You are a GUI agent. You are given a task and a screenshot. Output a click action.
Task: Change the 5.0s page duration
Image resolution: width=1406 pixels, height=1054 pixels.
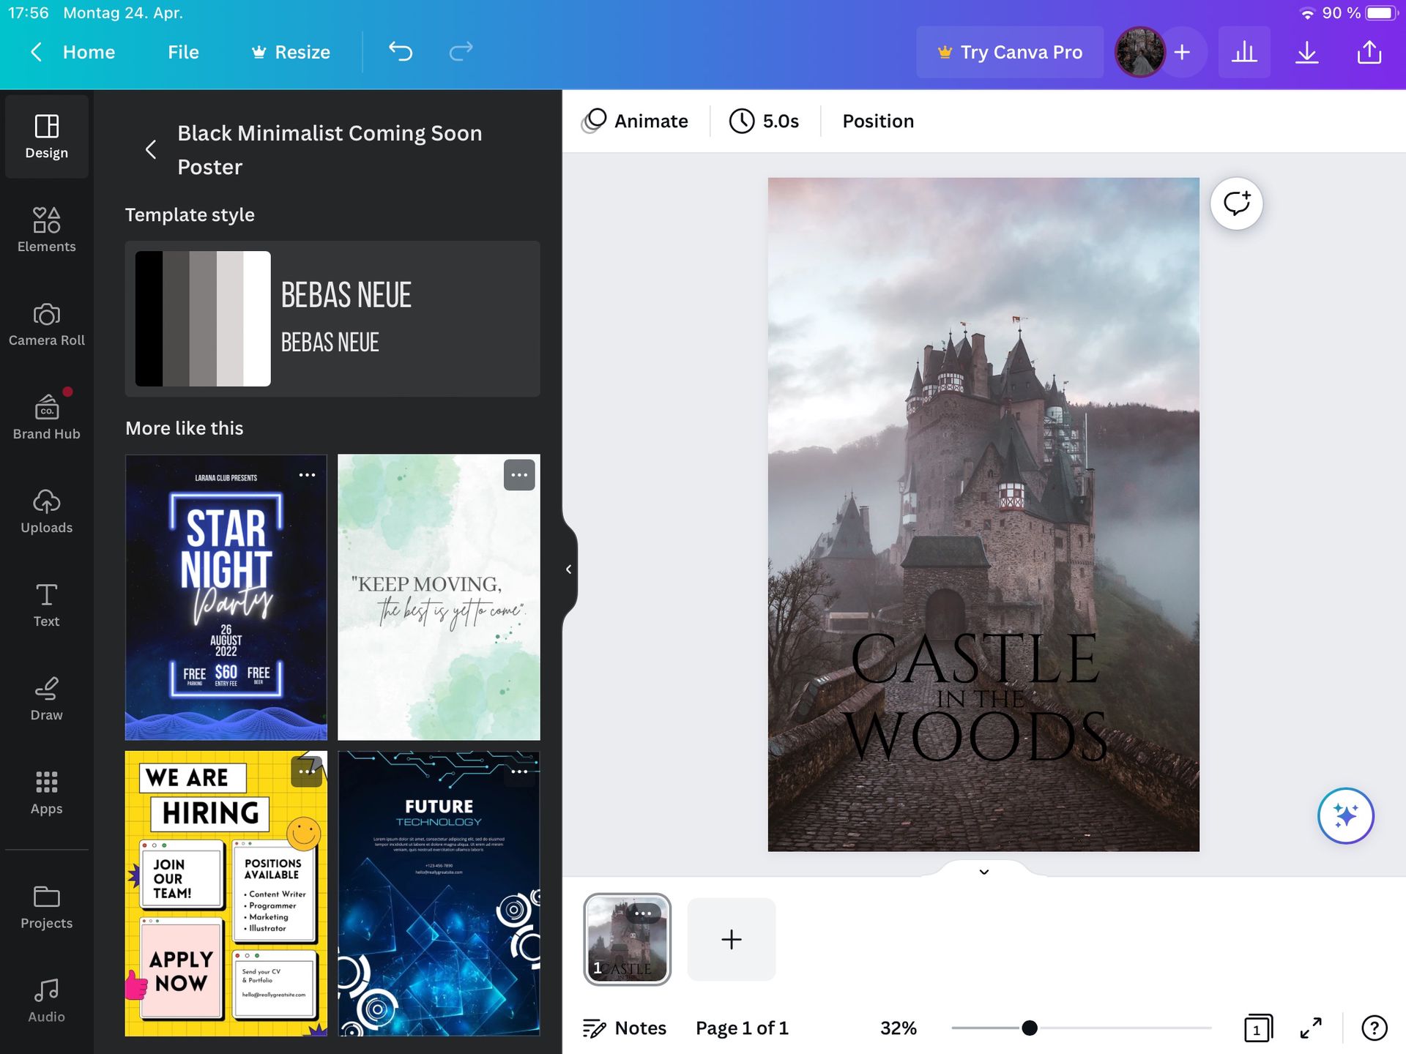(764, 121)
